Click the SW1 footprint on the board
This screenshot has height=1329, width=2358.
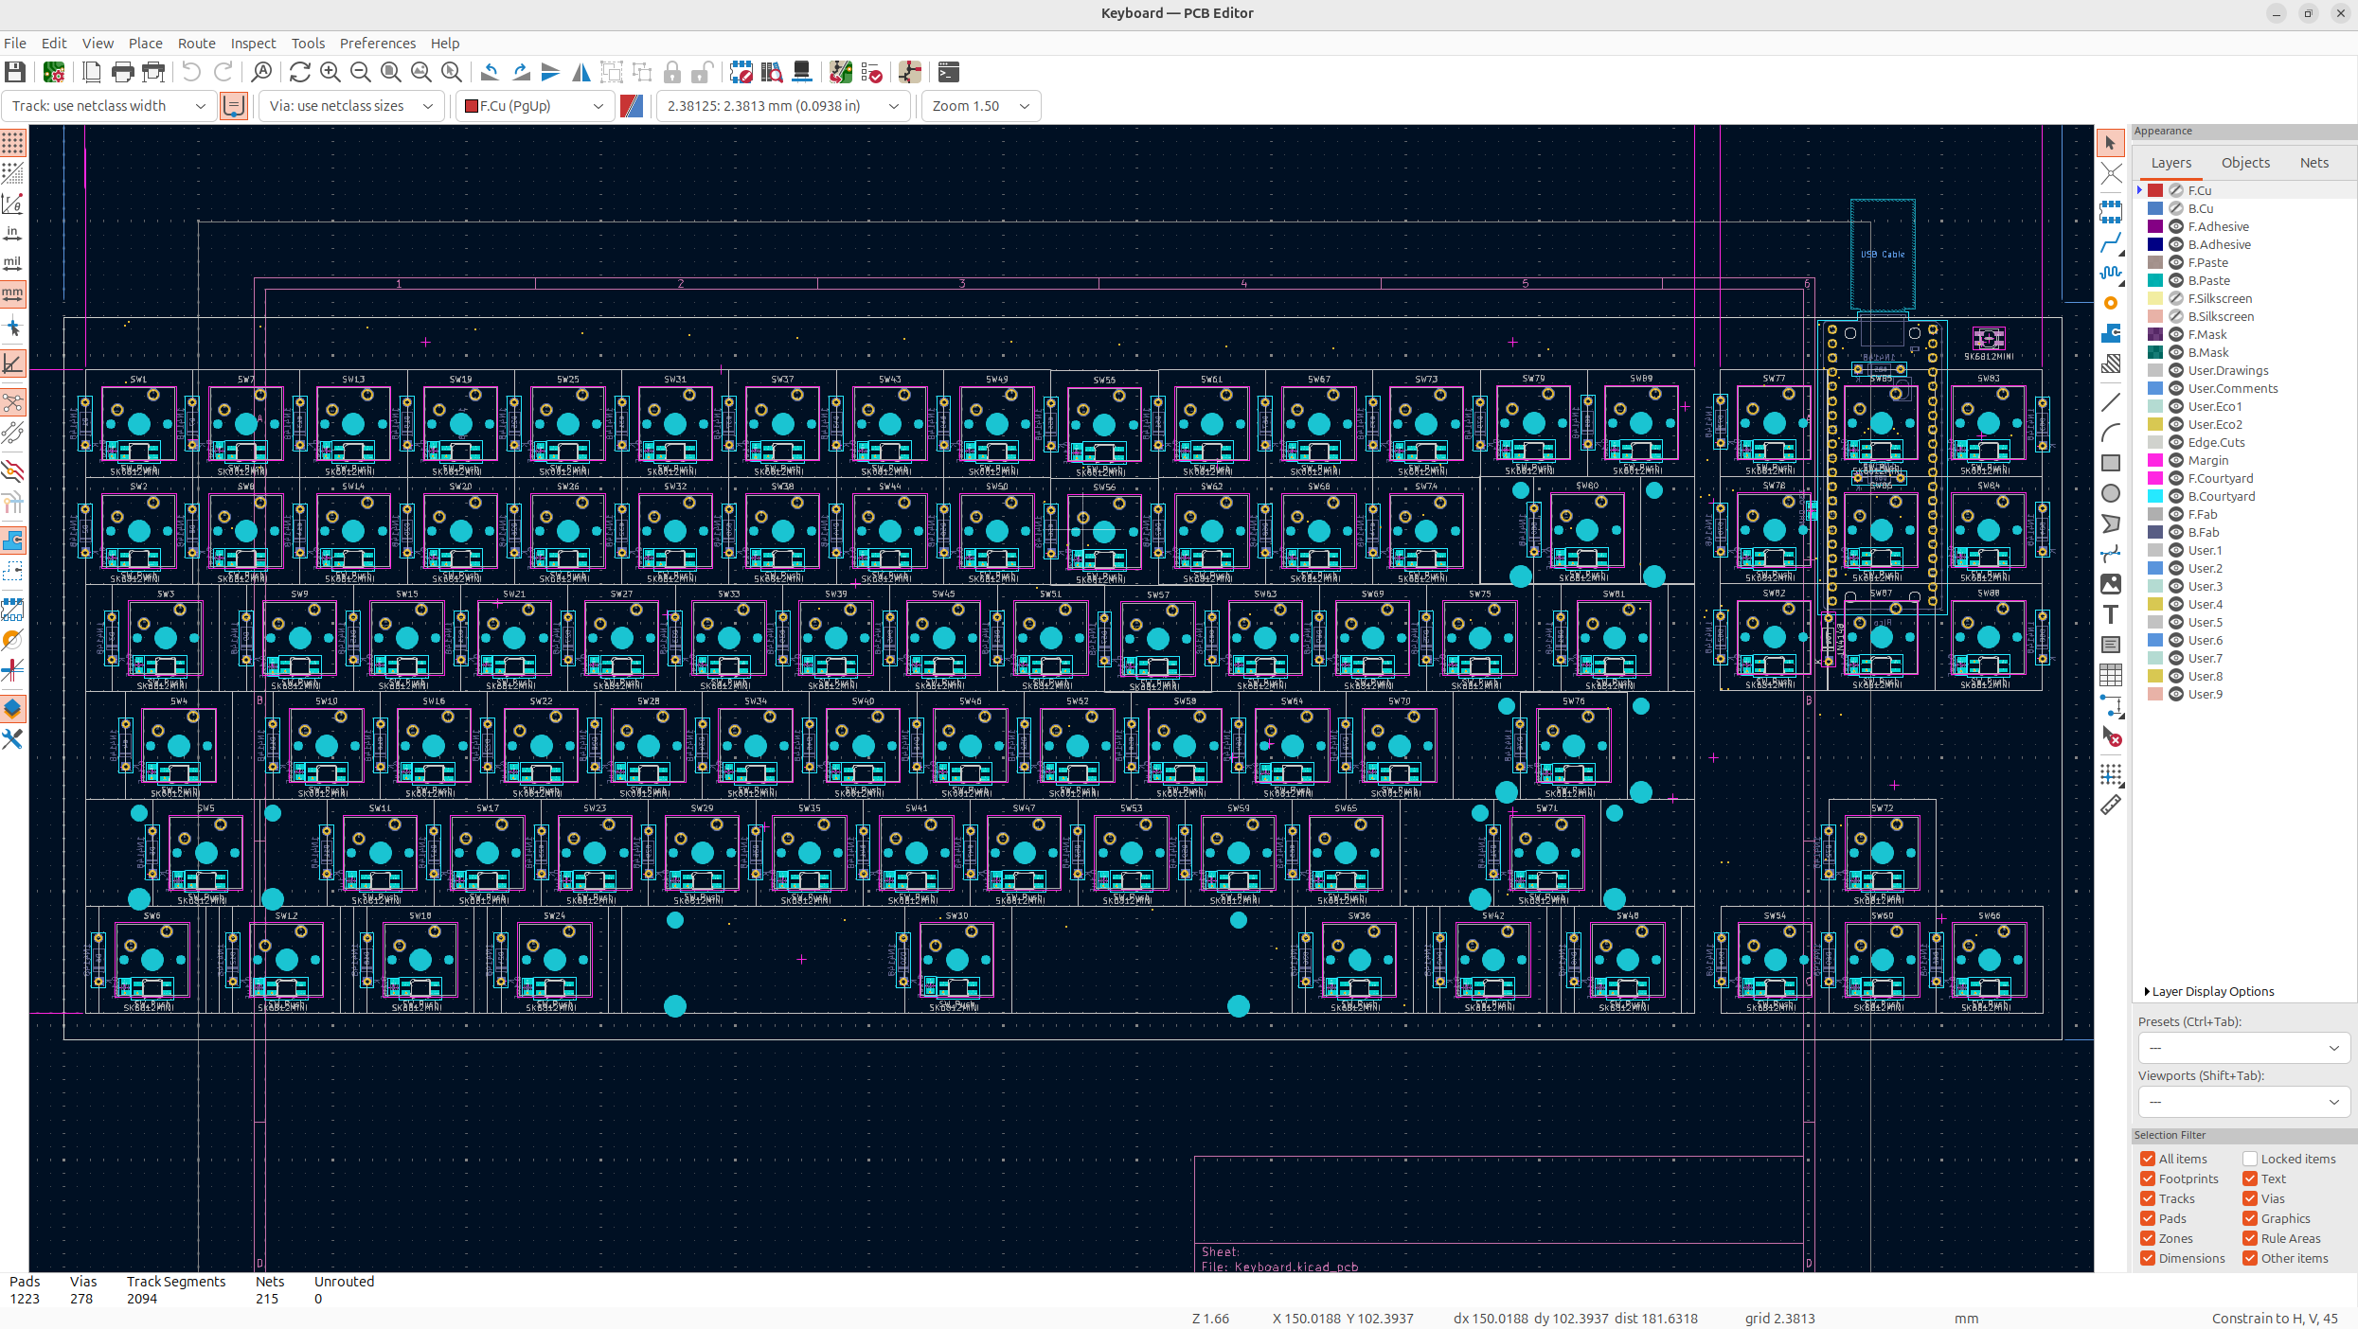pos(139,423)
